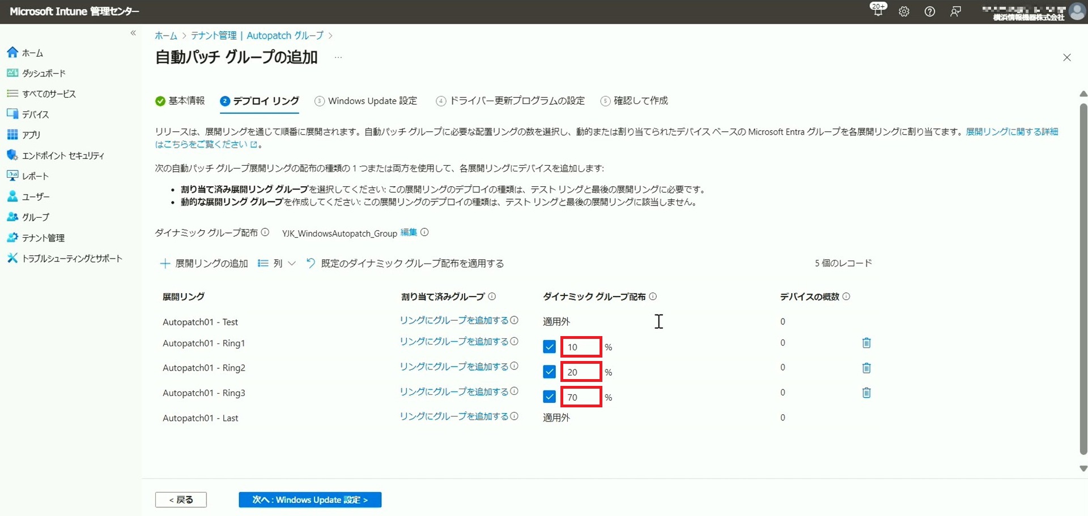Open テナント管理 in the sidebar
Viewport: 1088px width, 516px height.
pyautogui.click(x=36, y=238)
